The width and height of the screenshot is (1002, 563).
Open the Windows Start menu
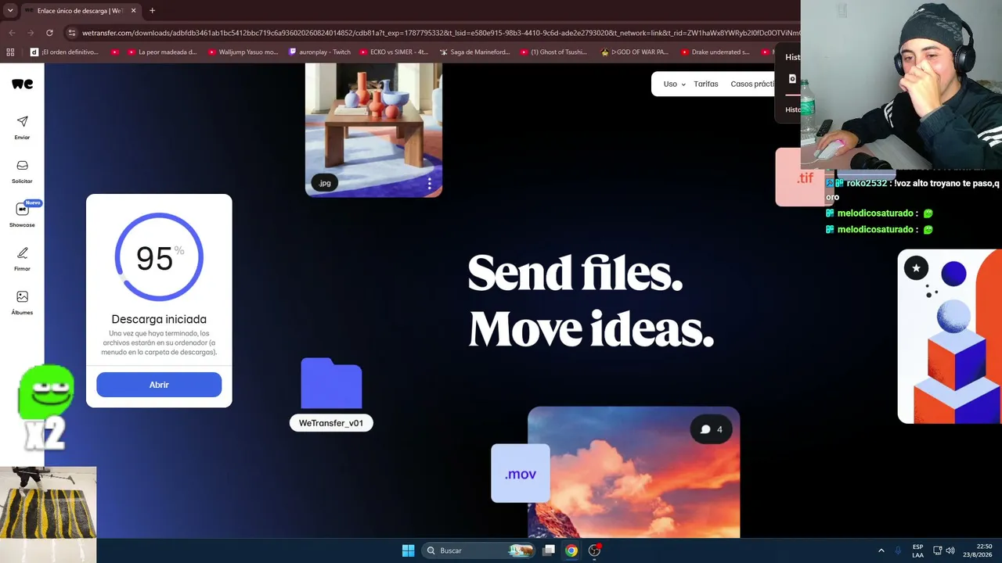click(408, 550)
